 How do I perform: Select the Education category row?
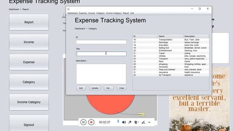tap(171, 45)
